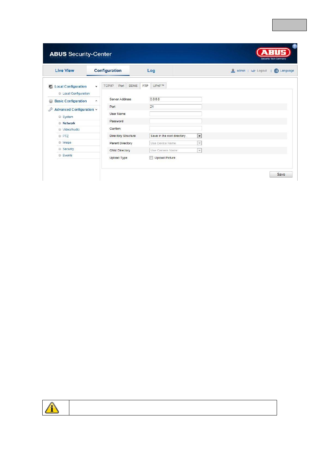Click the yellow info warning icon
Screen dimensions: 323x456
click(52, 408)
